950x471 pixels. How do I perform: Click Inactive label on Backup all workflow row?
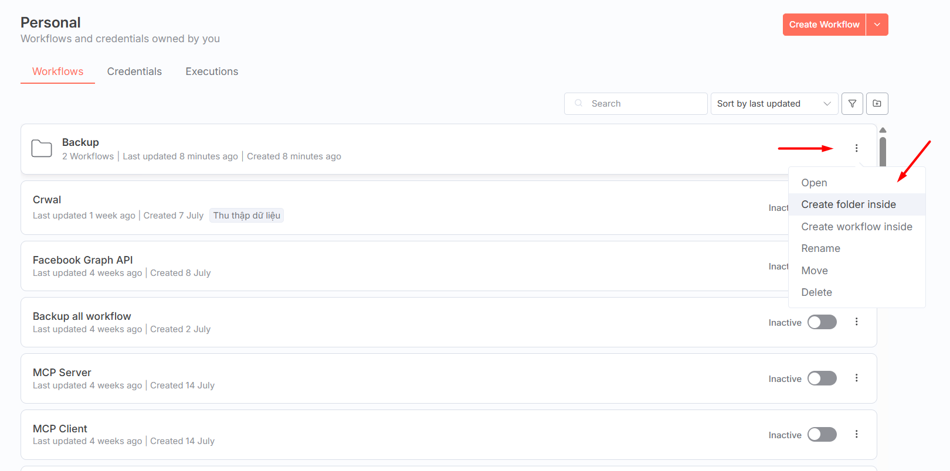[x=785, y=323]
